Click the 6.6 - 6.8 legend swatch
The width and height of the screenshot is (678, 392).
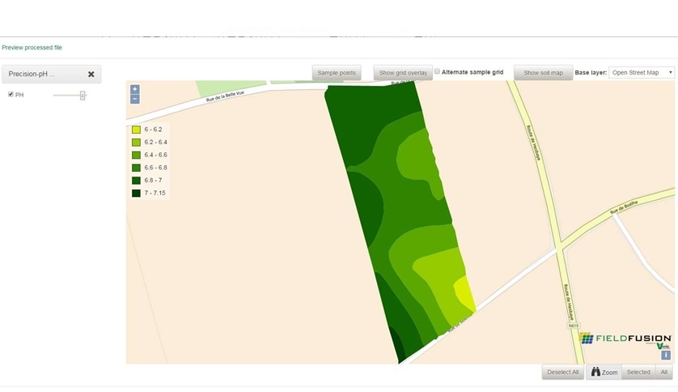click(x=136, y=168)
